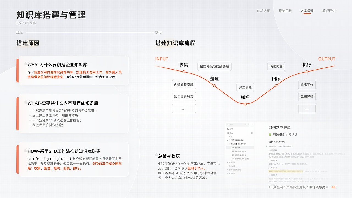Click the 建立清单 box

245,87
